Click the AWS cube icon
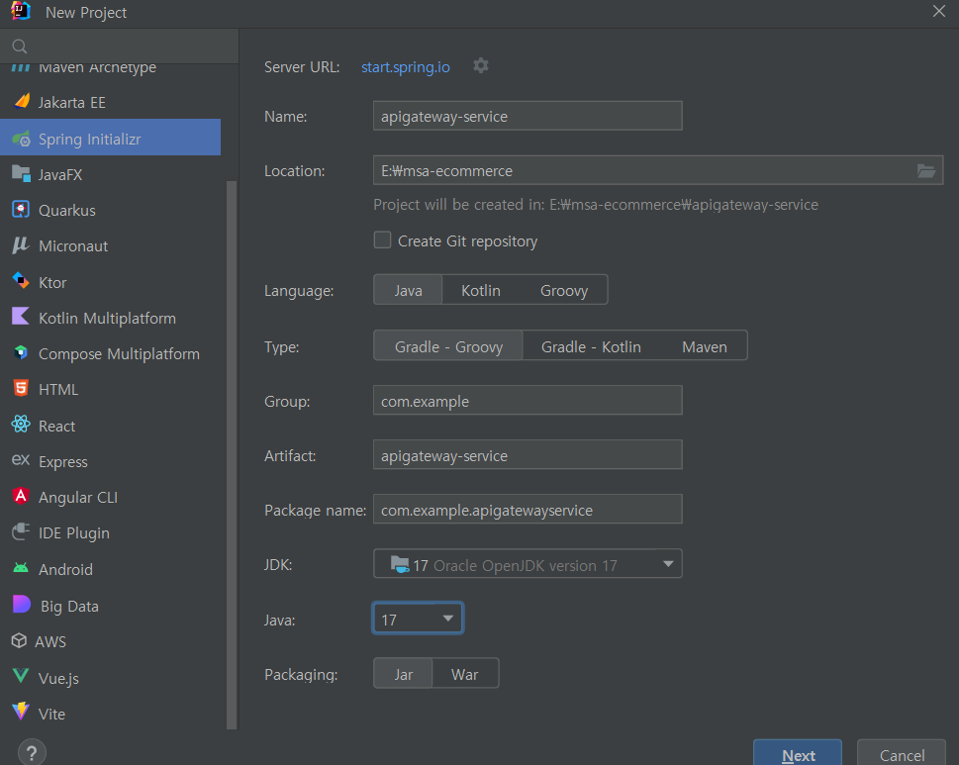Viewport: 959px width, 765px height. pyautogui.click(x=20, y=640)
